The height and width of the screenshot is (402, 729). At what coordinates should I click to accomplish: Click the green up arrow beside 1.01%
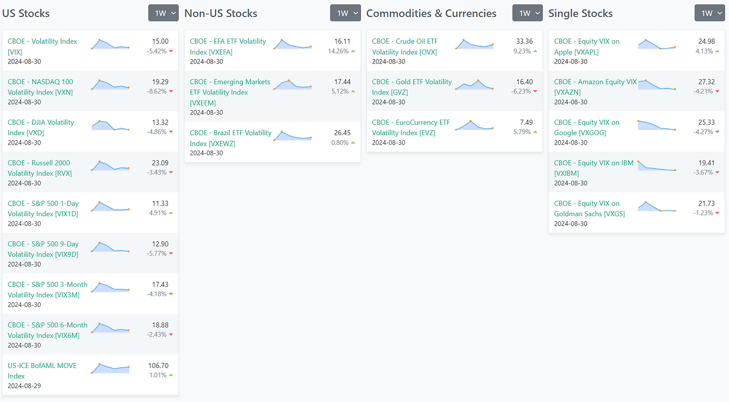coord(171,375)
